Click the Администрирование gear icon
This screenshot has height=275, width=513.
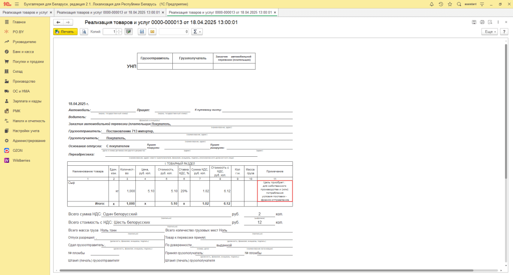click(7, 141)
